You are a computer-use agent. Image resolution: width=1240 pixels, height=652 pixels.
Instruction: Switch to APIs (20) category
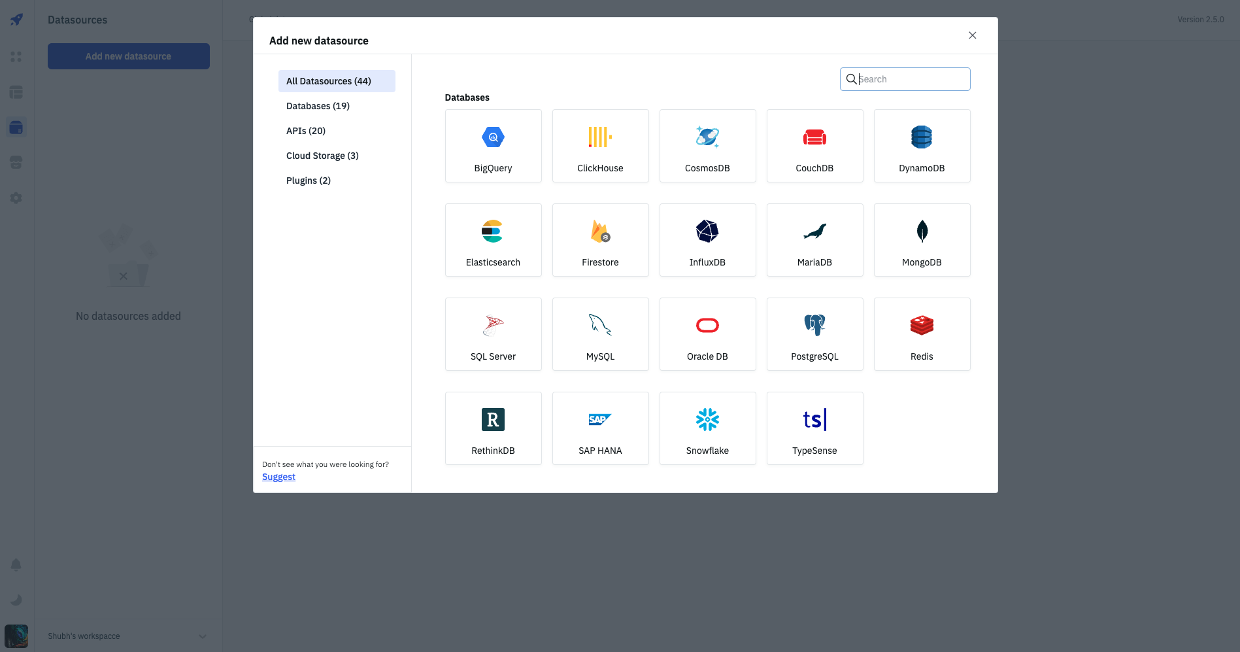tap(306, 131)
